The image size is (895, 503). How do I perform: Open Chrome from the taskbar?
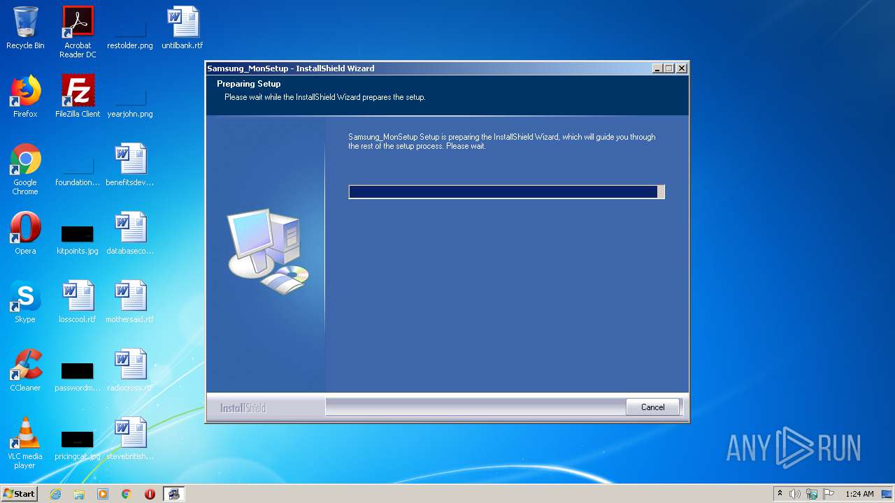click(127, 494)
